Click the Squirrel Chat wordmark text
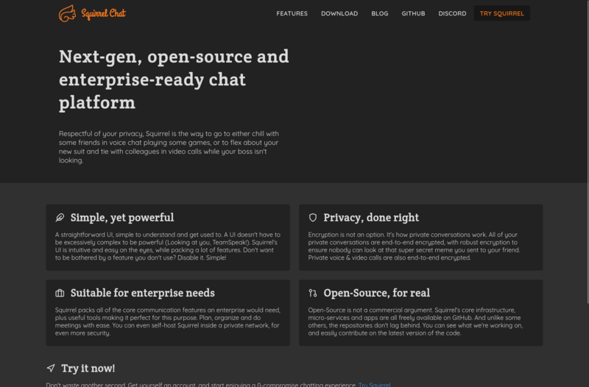 pos(104,14)
